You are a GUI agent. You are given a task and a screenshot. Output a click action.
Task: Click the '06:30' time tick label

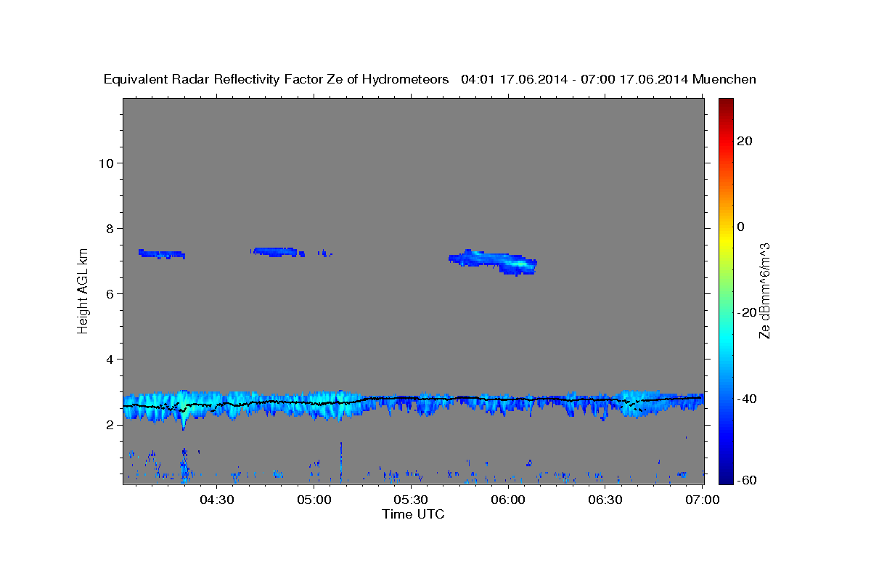(x=605, y=500)
